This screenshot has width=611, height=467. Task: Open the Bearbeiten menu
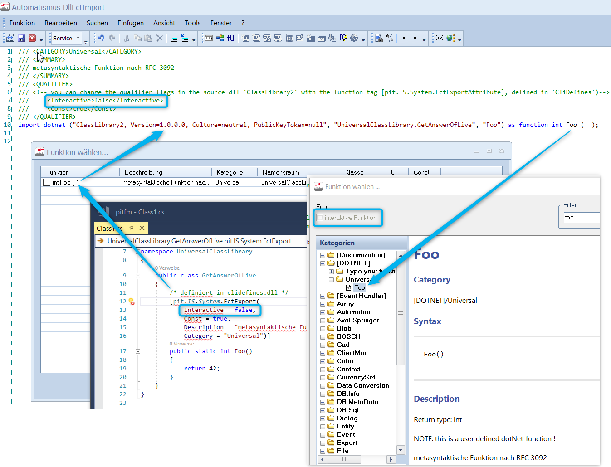click(61, 23)
